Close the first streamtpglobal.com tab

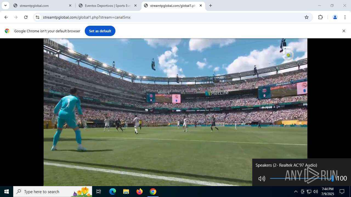70,5
